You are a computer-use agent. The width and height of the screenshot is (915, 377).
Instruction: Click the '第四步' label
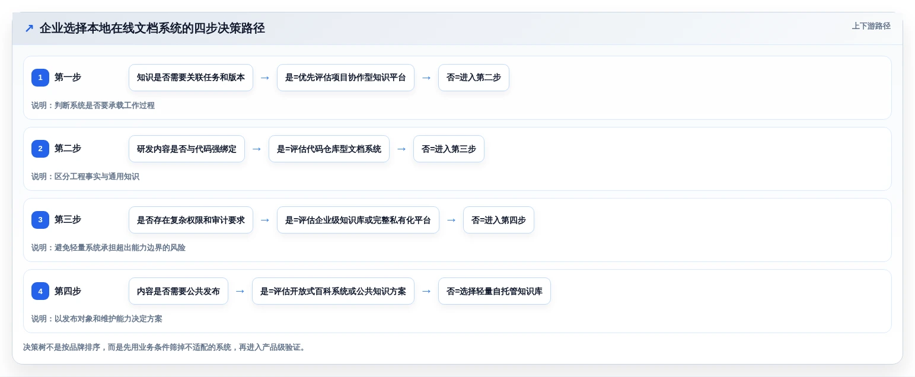point(68,290)
